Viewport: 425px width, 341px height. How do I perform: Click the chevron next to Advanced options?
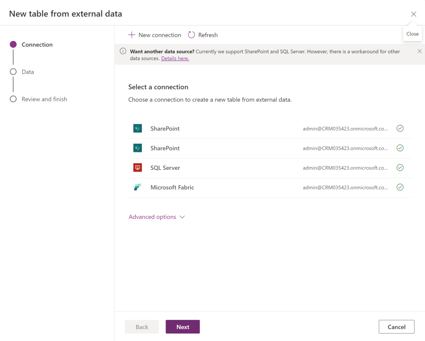[182, 217]
